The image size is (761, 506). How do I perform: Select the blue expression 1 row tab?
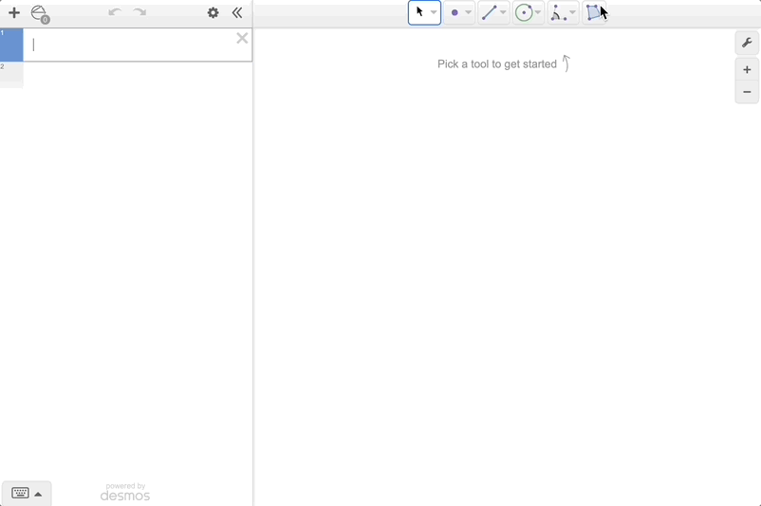[11, 45]
